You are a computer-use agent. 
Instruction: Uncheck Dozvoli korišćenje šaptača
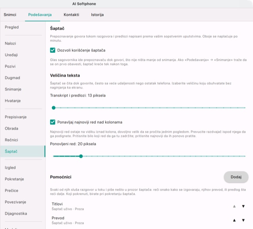[x=53, y=50]
